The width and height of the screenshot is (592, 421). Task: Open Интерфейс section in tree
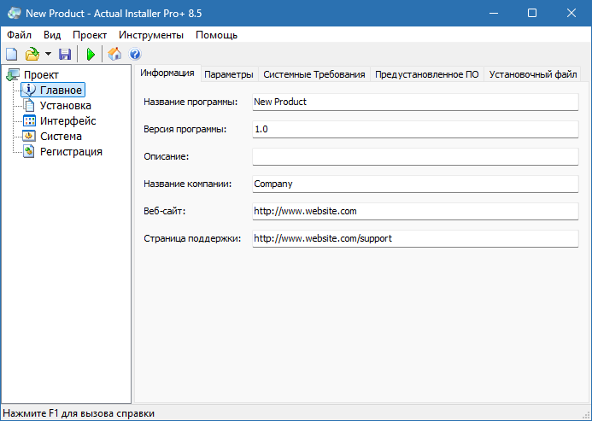[68, 120]
